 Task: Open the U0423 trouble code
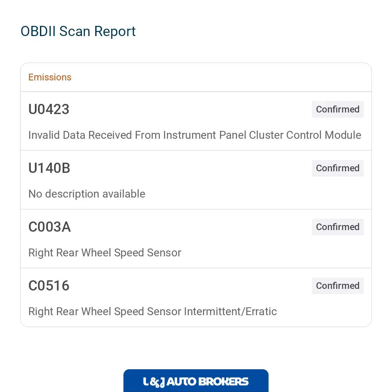click(49, 109)
